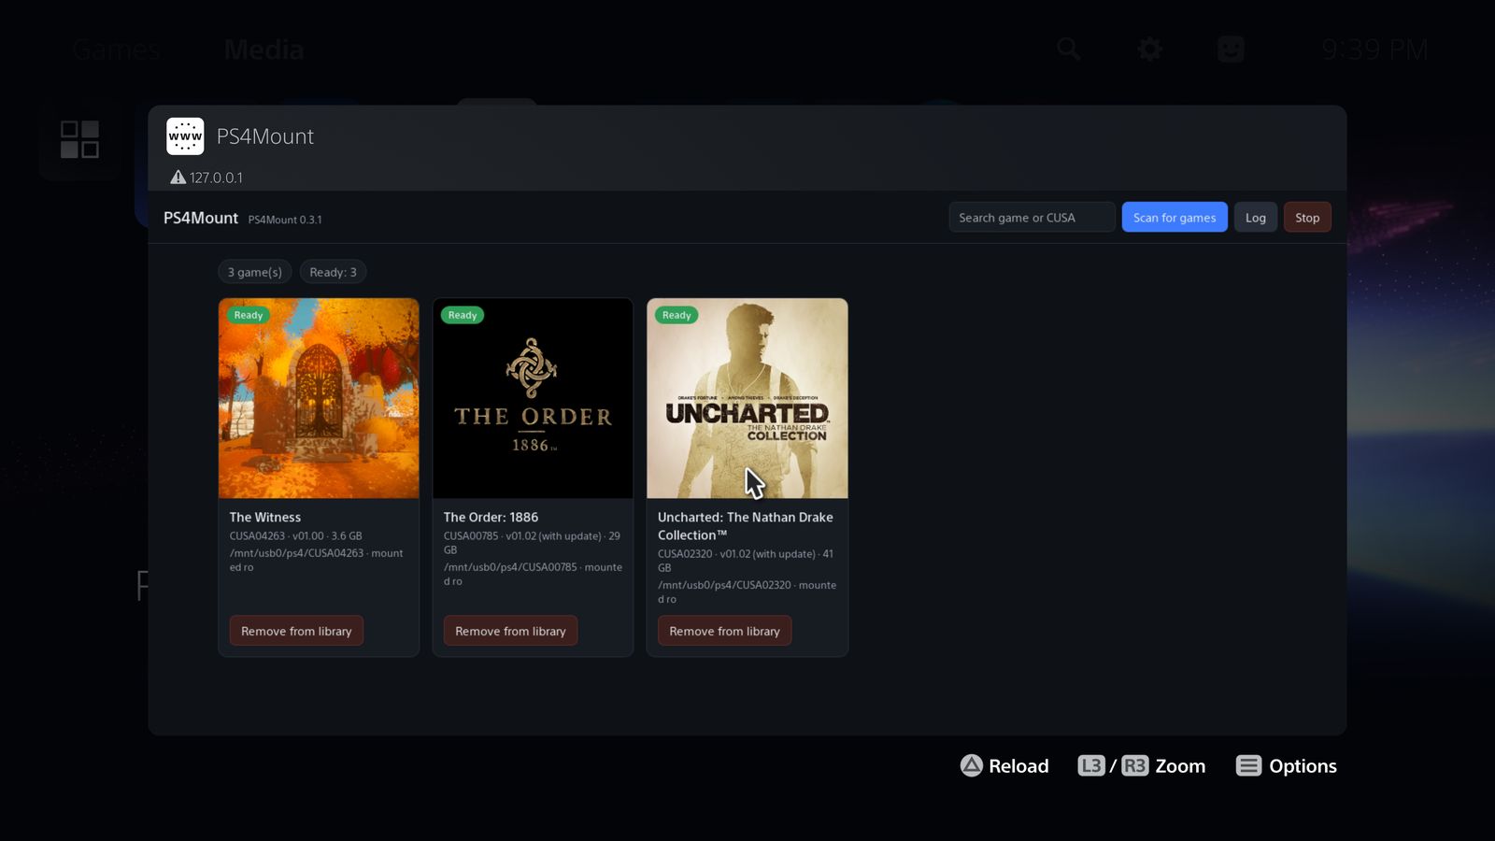1495x841 pixels.
Task: Click the PS4Mount heading in the page toolbar
Action: (201, 218)
